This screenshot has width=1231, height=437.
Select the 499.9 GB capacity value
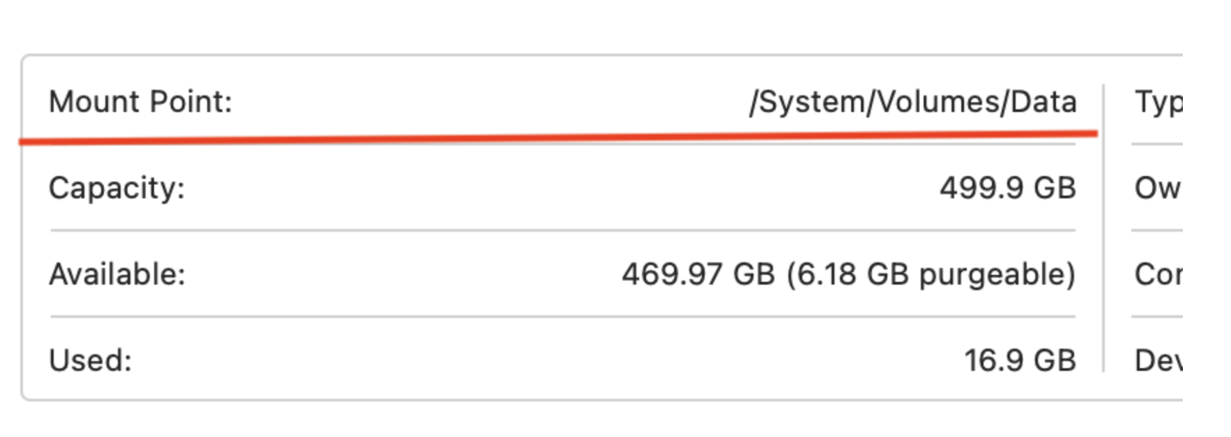pos(1007,188)
